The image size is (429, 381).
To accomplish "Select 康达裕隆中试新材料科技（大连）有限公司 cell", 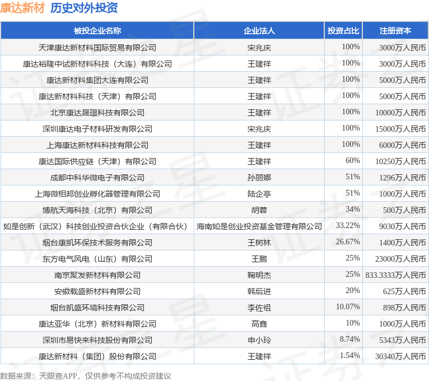I will pyautogui.click(x=97, y=64).
